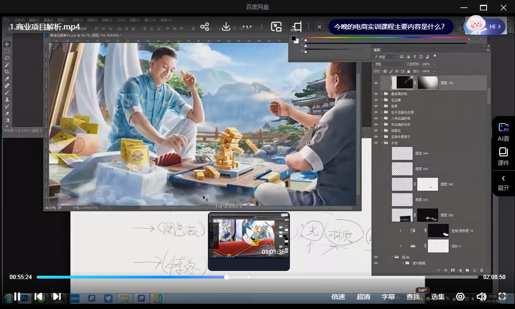The width and height of the screenshot is (515, 309).
Task: Open the layer filter 类型 dropdown
Action: point(385,57)
